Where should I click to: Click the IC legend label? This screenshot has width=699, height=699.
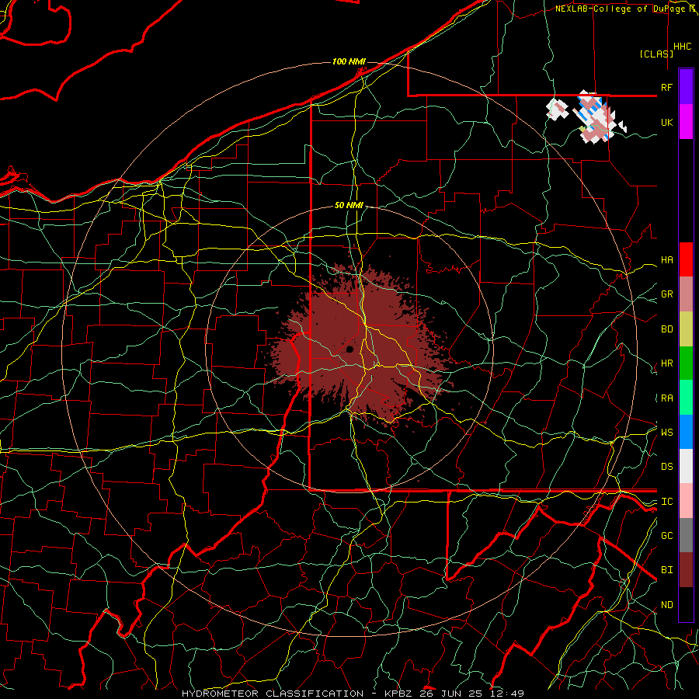point(666,502)
